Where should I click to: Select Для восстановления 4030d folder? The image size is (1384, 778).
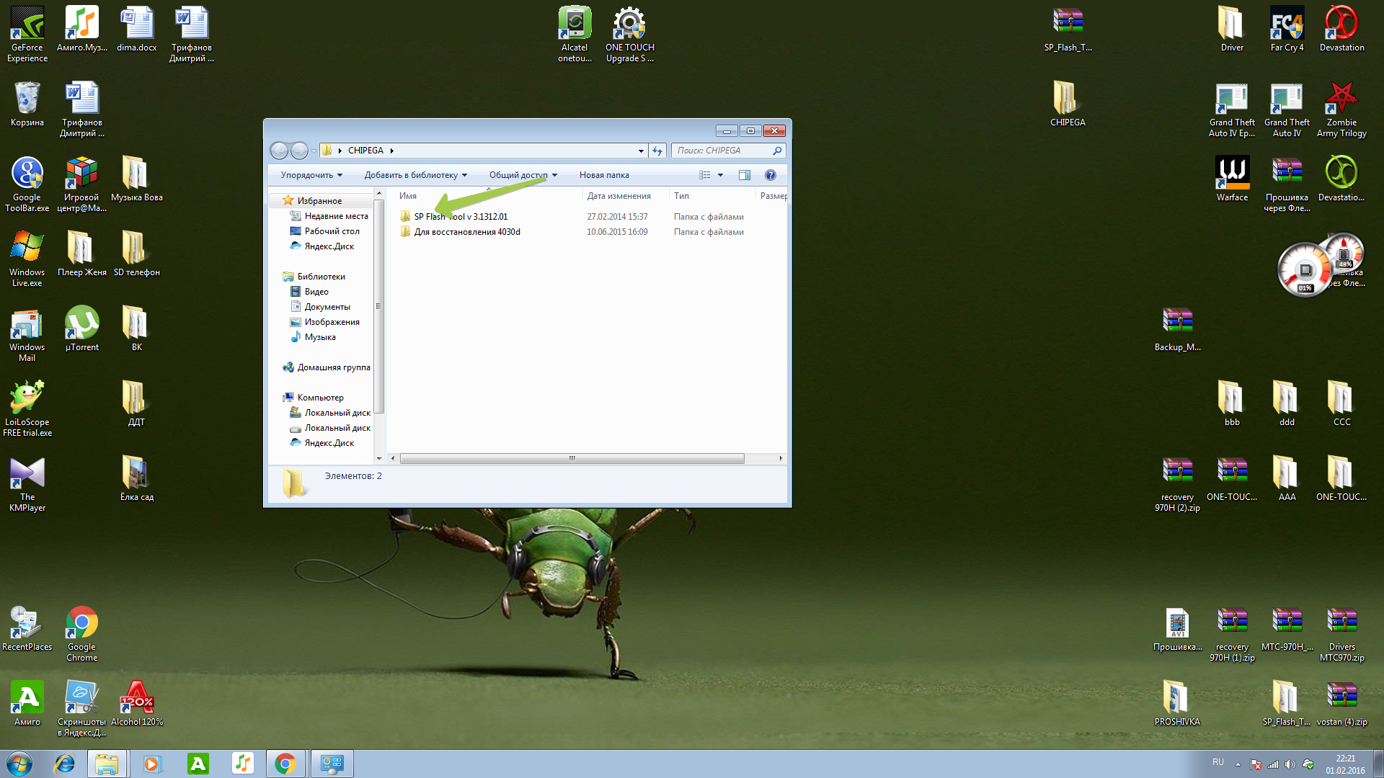(466, 232)
